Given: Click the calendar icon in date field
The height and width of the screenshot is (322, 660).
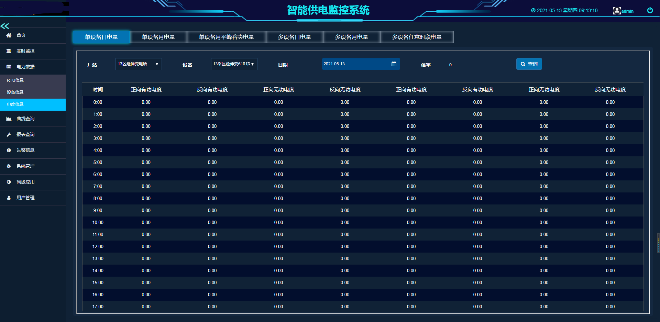Looking at the screenshot, I should [x=394, y=64].
